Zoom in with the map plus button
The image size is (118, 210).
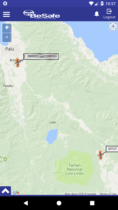(7, 28)
